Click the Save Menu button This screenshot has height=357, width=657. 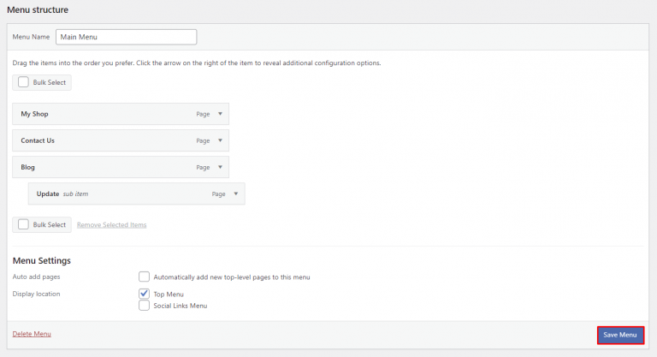(619, 335)
